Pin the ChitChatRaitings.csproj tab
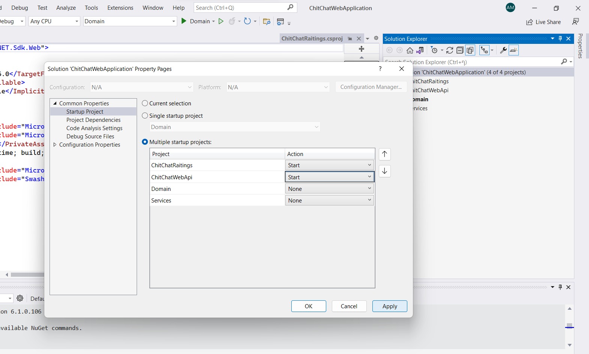Image resolution: width=589 pixels, height=354 pixels. pos(350,39)
